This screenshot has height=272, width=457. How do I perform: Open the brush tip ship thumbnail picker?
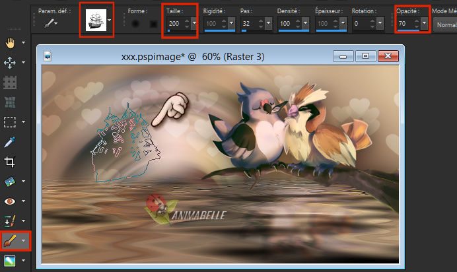click(96, 20)
